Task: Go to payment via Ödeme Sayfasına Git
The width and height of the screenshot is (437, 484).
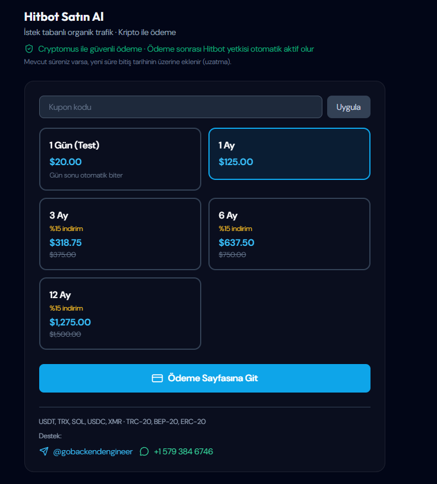Action: tap(205, 378)
